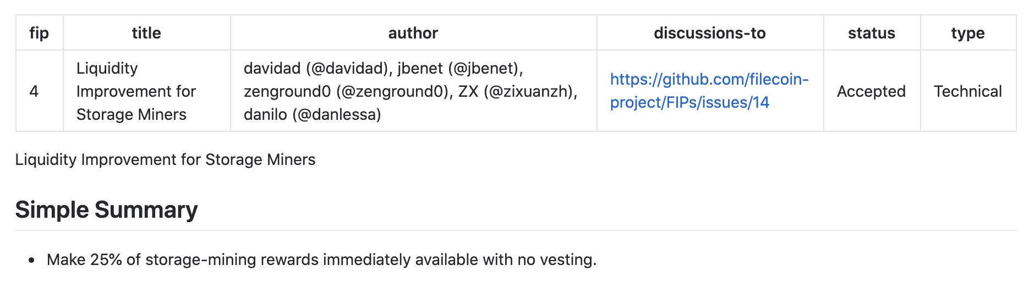Click "danilo (@danlessa)" in the author cell
This screenshot has height=287, width=1029.
click(x=312, y=114)
